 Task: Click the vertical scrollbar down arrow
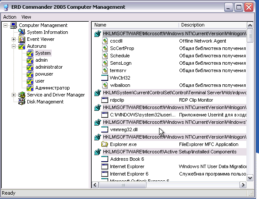click(250, 178)
